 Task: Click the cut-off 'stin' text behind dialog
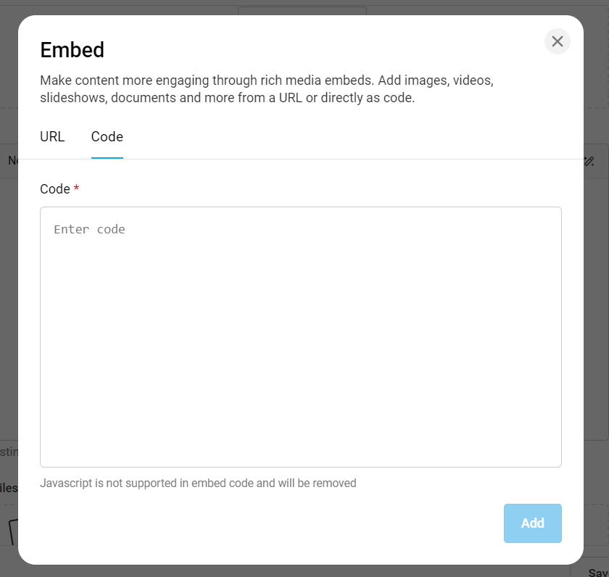coord(9,452)
